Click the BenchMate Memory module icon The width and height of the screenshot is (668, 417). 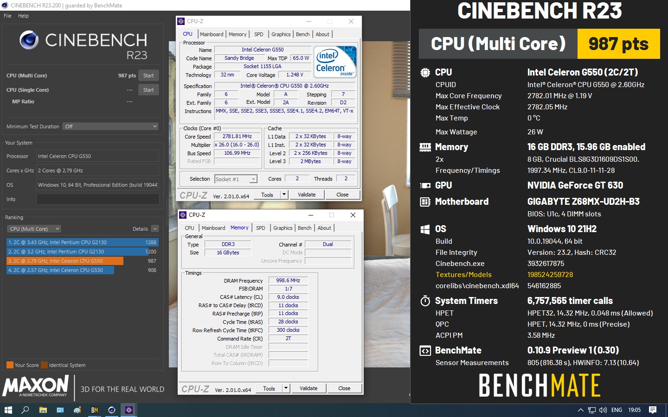(x=425, y=147)
